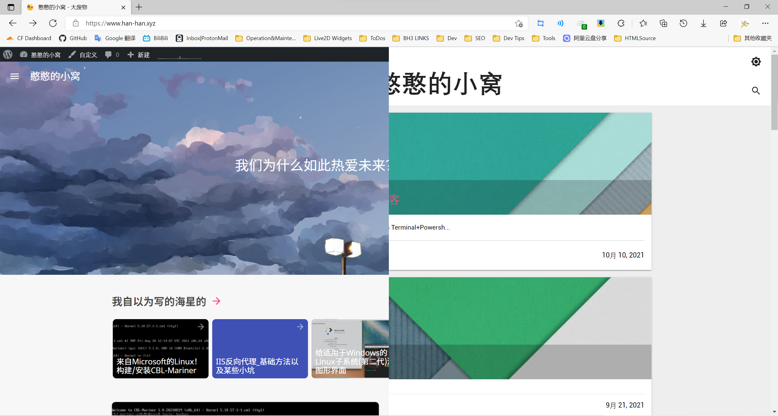The width and height of the screenshot is (778, 416).
Task: Click the Read Aloud icon
Action: pos(560,23)
